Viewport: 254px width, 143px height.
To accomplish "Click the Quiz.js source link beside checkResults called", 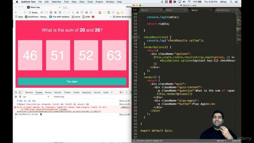I will tap(125, 114).
